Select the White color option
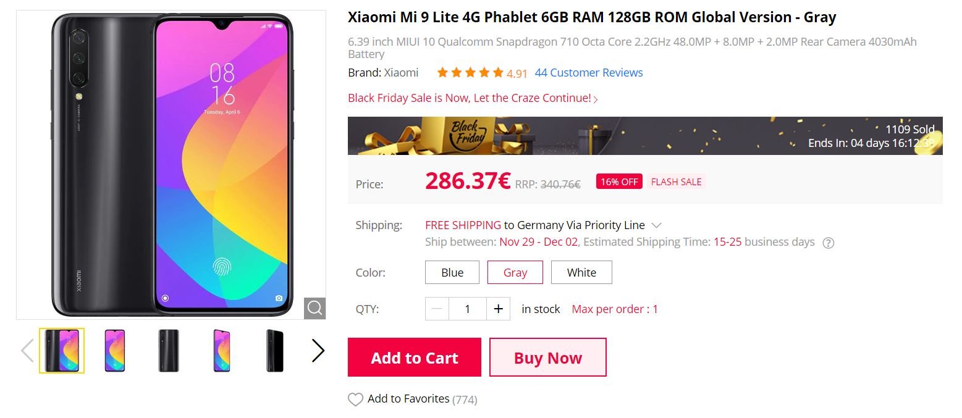This screenshot has height=418, width=962. click(581, 272)
